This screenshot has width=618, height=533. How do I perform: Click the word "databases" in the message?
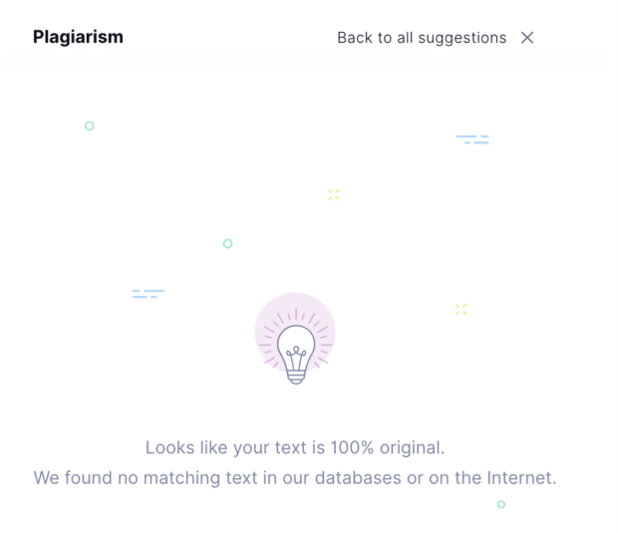tap(358, 478)
